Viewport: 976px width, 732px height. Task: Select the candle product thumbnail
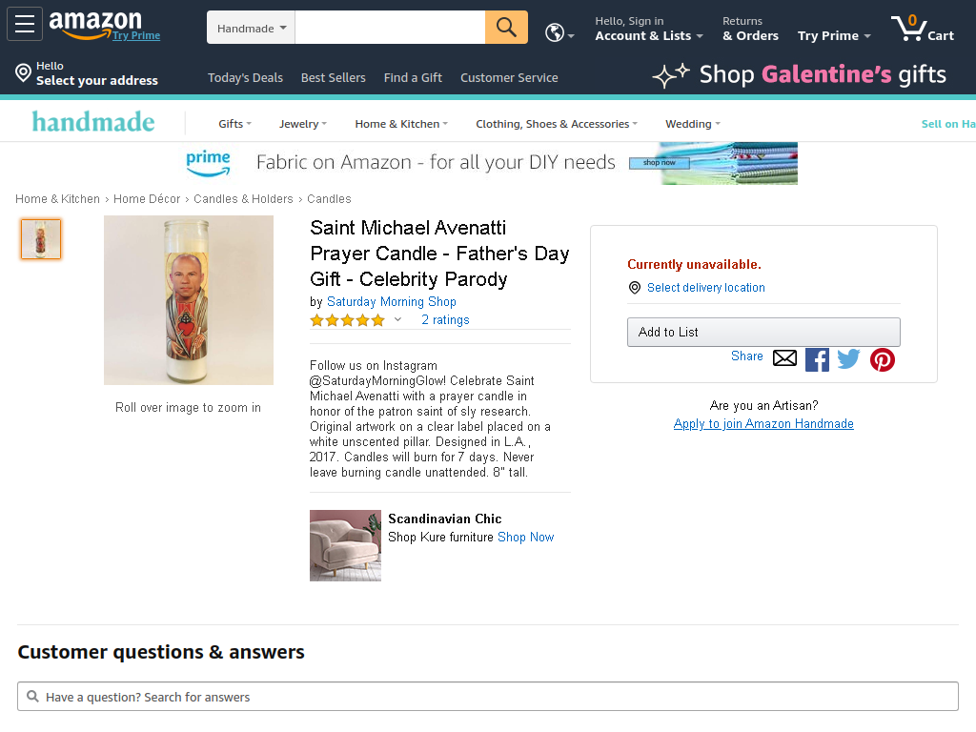[41, 239]
